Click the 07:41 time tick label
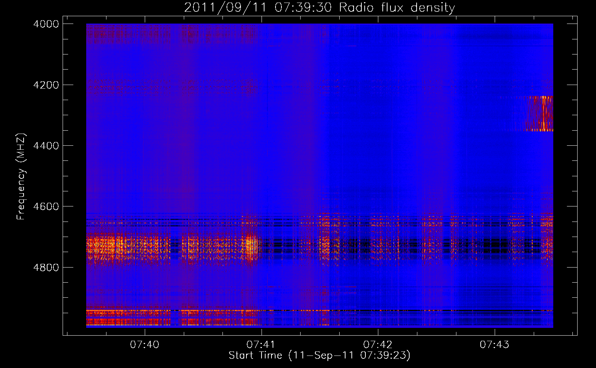The image size is (596, 368). (x=261, y=344)
